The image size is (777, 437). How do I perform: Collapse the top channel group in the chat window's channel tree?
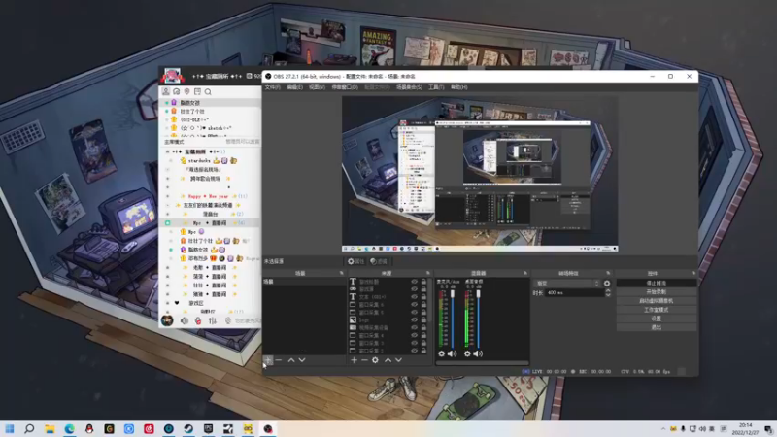click(x=167, y=151)
